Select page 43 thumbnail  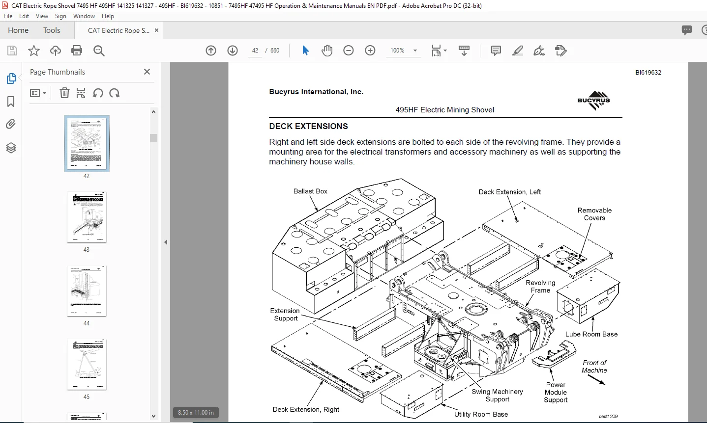coord(87,217)
